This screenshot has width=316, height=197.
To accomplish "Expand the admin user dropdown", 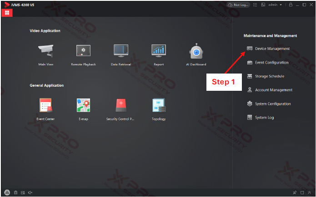I will coord(275,5).
